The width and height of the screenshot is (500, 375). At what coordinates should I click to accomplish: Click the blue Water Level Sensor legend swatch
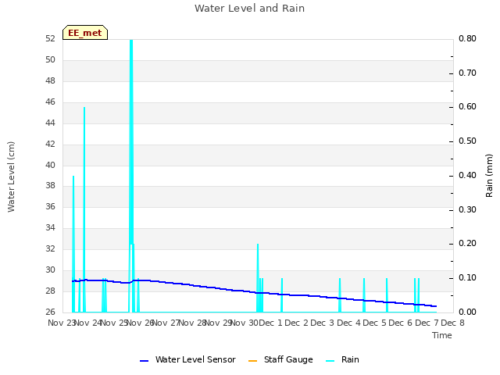point(144,361)
